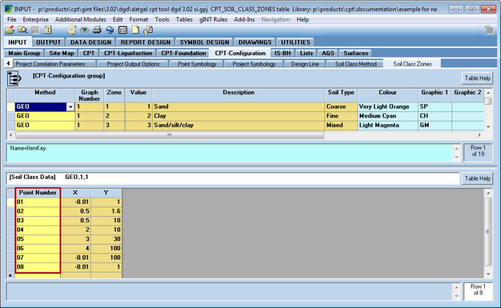Click the find file magnifier icon

(22, 30)
